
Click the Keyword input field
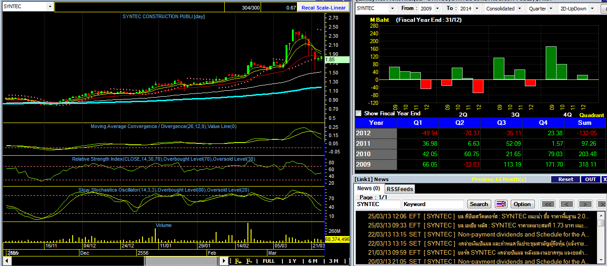point(433,204)
